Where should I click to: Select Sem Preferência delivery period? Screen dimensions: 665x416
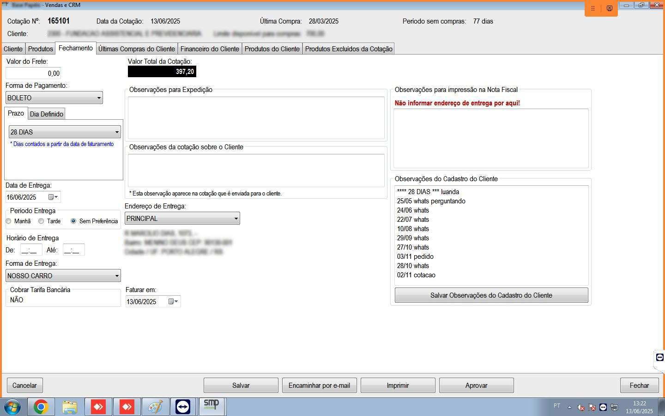pyautogui.click(x=73, y=221)
